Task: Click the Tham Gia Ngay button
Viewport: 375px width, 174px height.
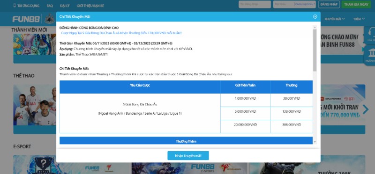Action: point(356,4)
